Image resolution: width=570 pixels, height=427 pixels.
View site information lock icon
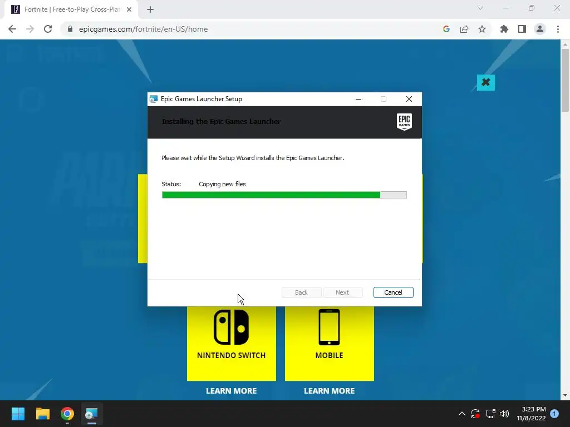coord(70,29)
